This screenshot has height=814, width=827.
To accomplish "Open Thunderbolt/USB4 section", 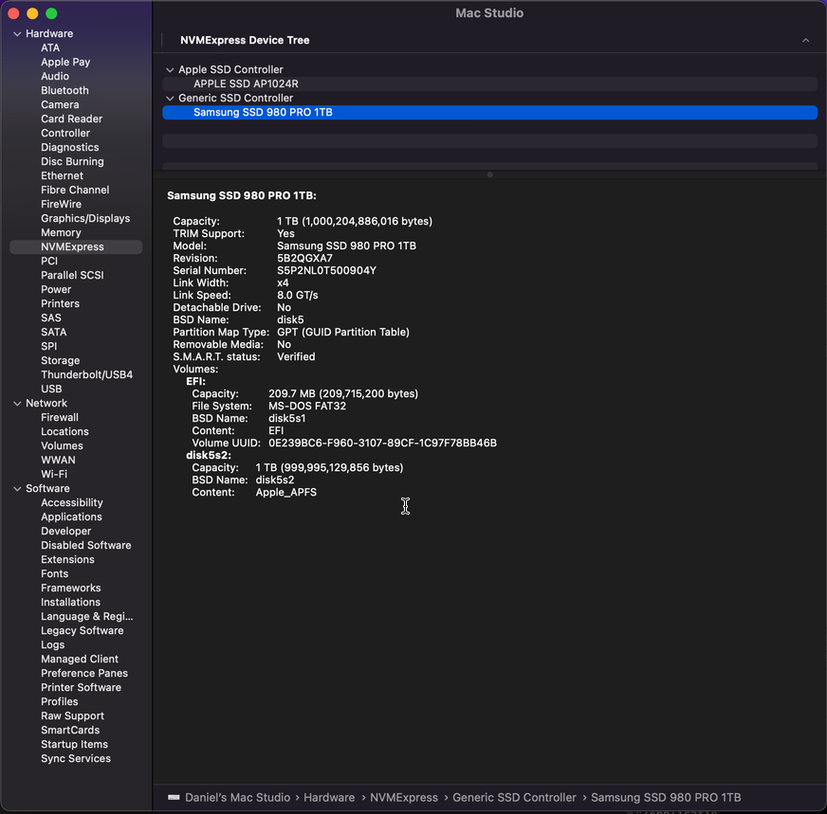I will (87, 375).
